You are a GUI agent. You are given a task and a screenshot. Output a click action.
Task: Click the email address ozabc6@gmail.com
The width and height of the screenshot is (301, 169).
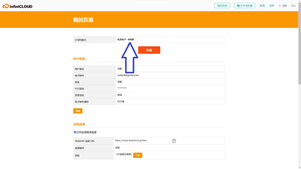click(x=128, y=75)
